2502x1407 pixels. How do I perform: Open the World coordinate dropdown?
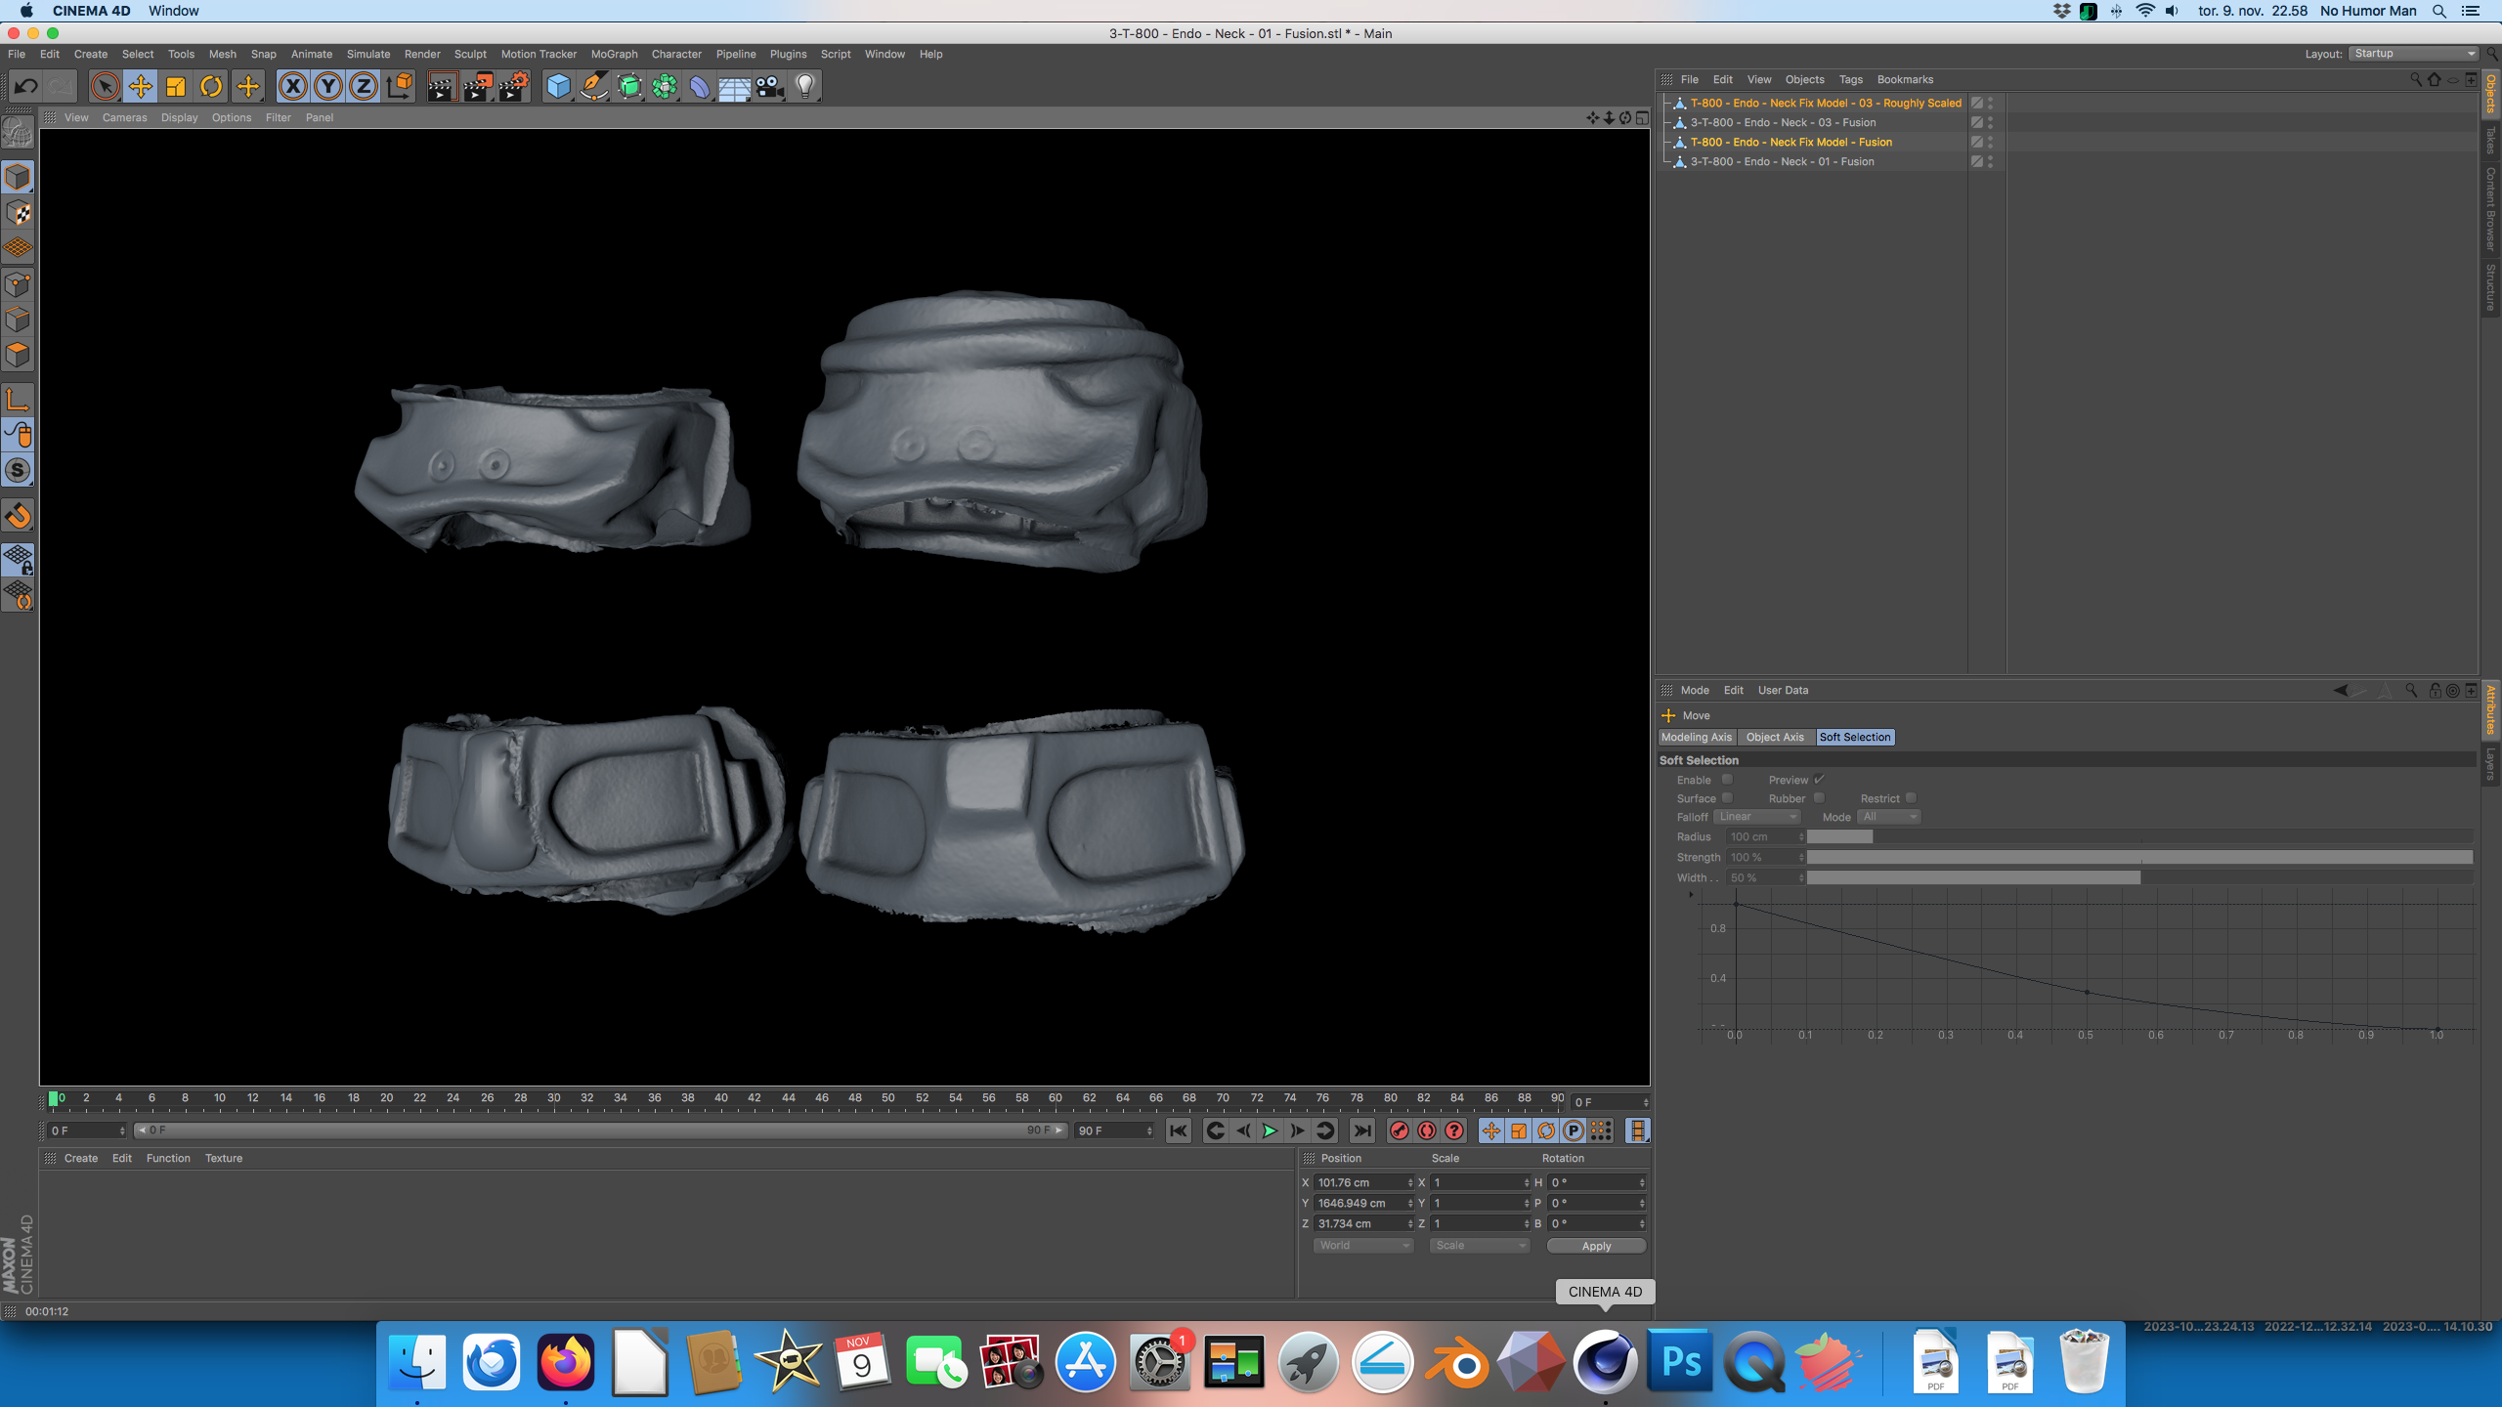coord(1363,1246)
